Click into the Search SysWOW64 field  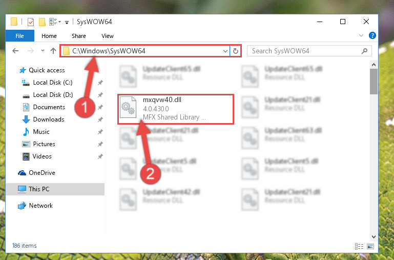pos(305,51)
